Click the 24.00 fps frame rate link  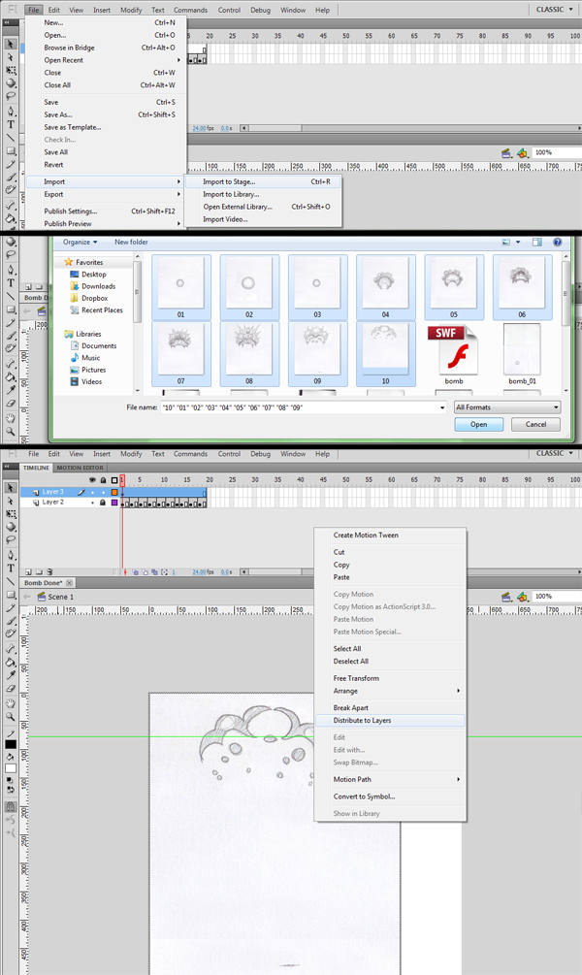point(199,572)
